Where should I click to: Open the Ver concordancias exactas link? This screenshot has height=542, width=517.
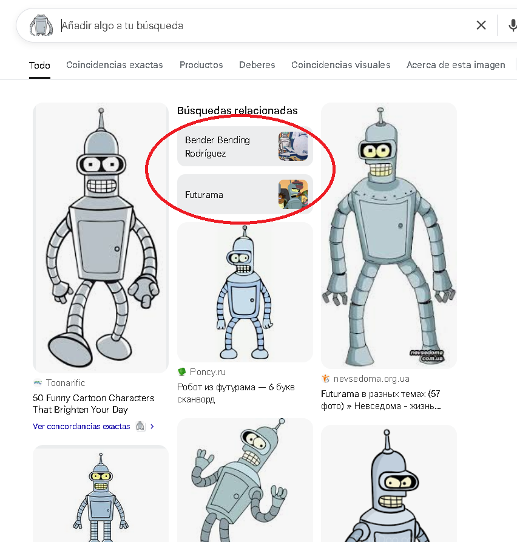point(81,426)
